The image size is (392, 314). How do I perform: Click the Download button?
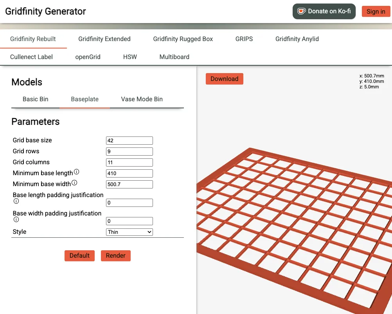pos(224,79)
